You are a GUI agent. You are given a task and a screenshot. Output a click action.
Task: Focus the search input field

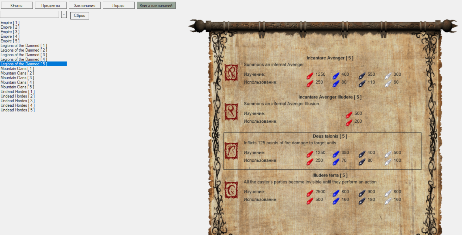click(29, 14)
